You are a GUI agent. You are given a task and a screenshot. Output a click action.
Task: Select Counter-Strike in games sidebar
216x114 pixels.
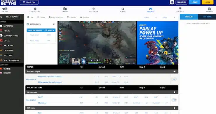tap(11, 36)
